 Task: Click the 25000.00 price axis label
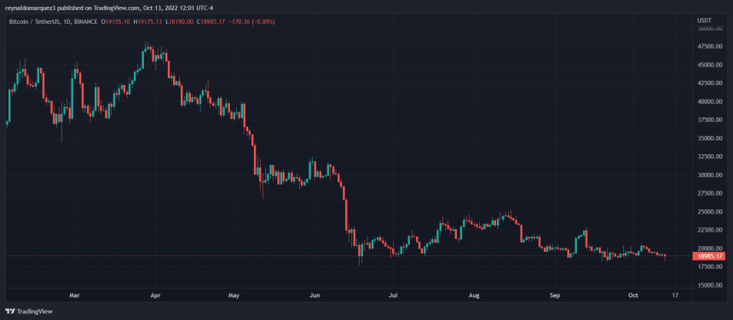[x=711, y=212]
